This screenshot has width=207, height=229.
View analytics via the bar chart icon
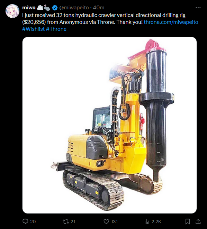tap(147, 221)
